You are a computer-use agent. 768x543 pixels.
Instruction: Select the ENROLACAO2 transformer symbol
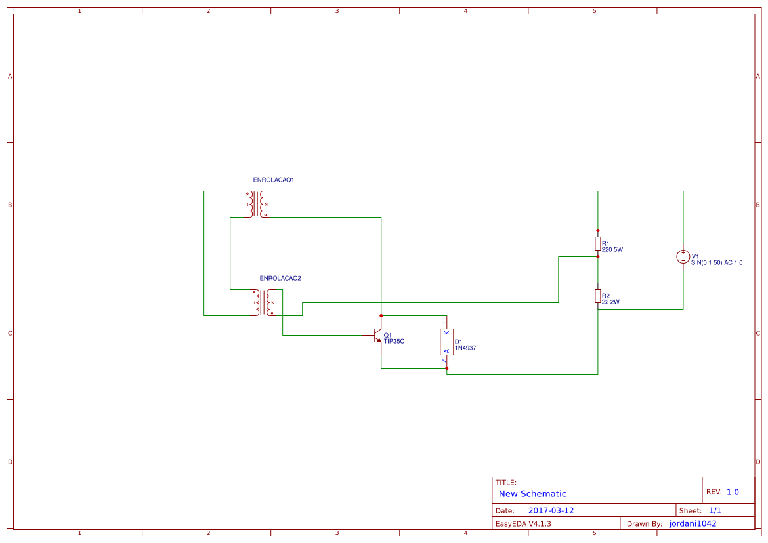point(263,303)
